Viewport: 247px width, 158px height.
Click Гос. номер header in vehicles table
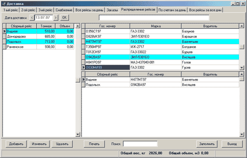point(107,26)
